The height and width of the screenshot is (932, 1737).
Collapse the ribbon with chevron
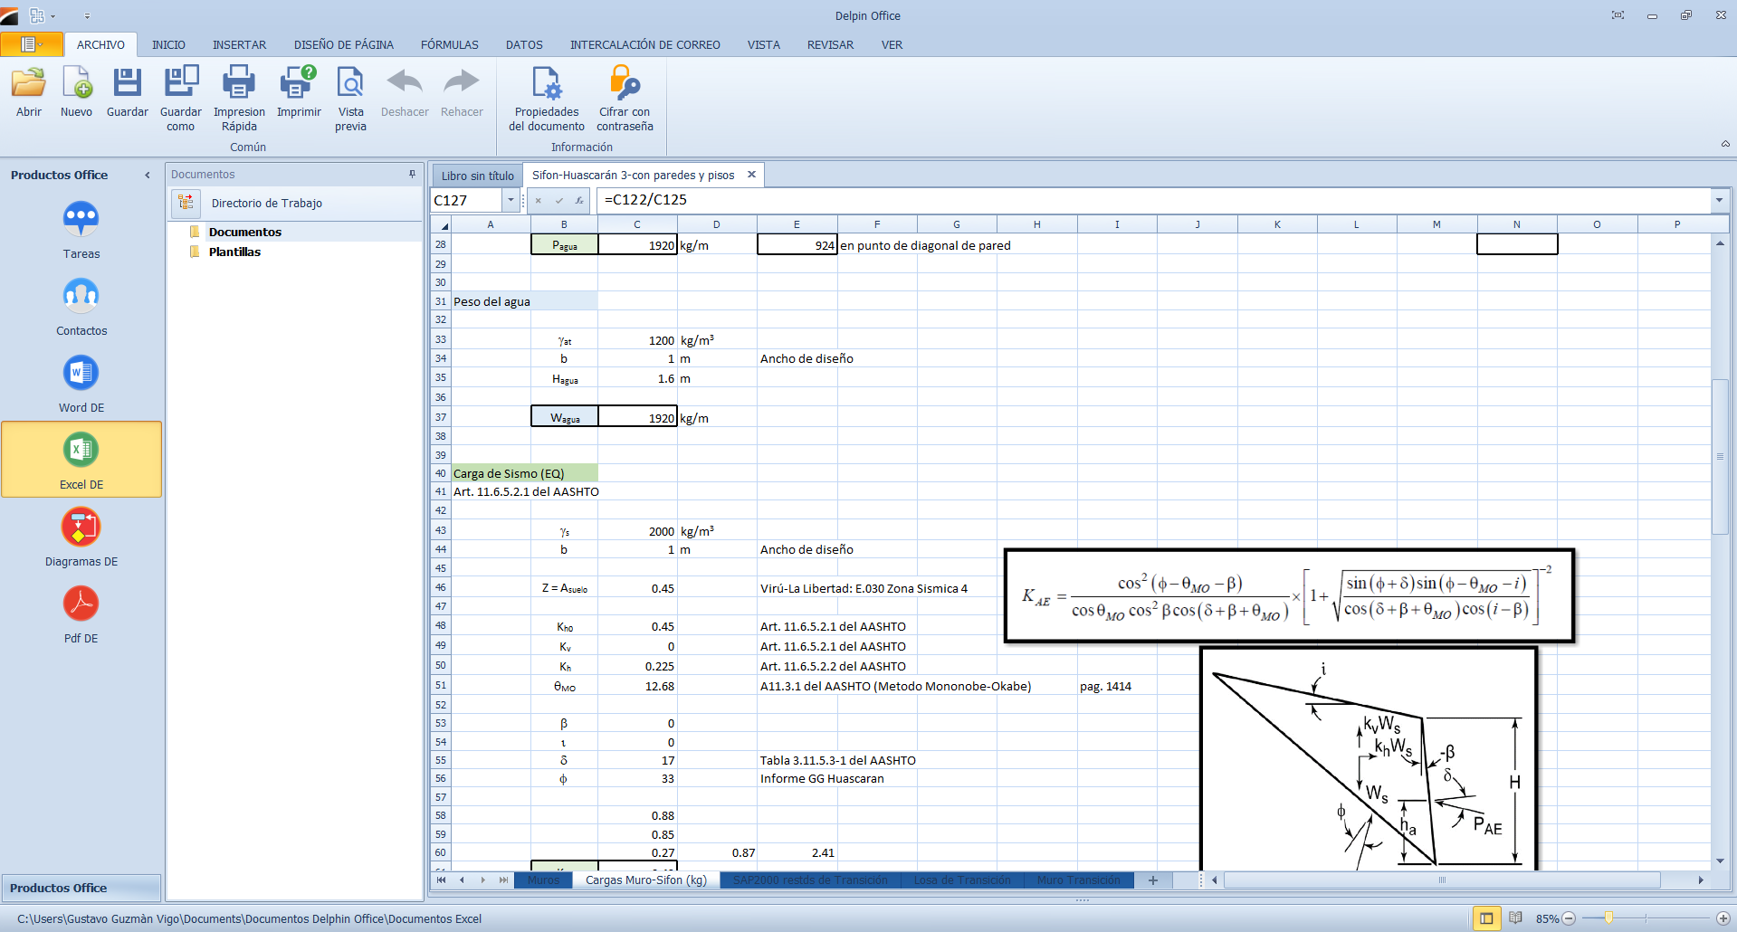pyautogui.click(x=1725, y=144)
